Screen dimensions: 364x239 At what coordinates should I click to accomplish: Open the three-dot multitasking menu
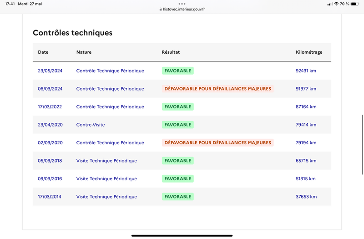(x=182, y=4)
